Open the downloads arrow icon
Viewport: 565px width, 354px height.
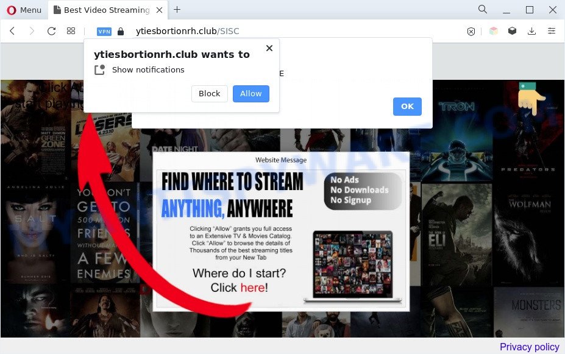click(531, 31)
